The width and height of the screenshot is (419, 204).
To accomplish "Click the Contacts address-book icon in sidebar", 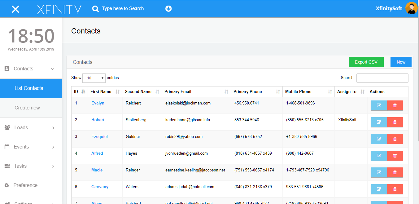I will (7, 69).
